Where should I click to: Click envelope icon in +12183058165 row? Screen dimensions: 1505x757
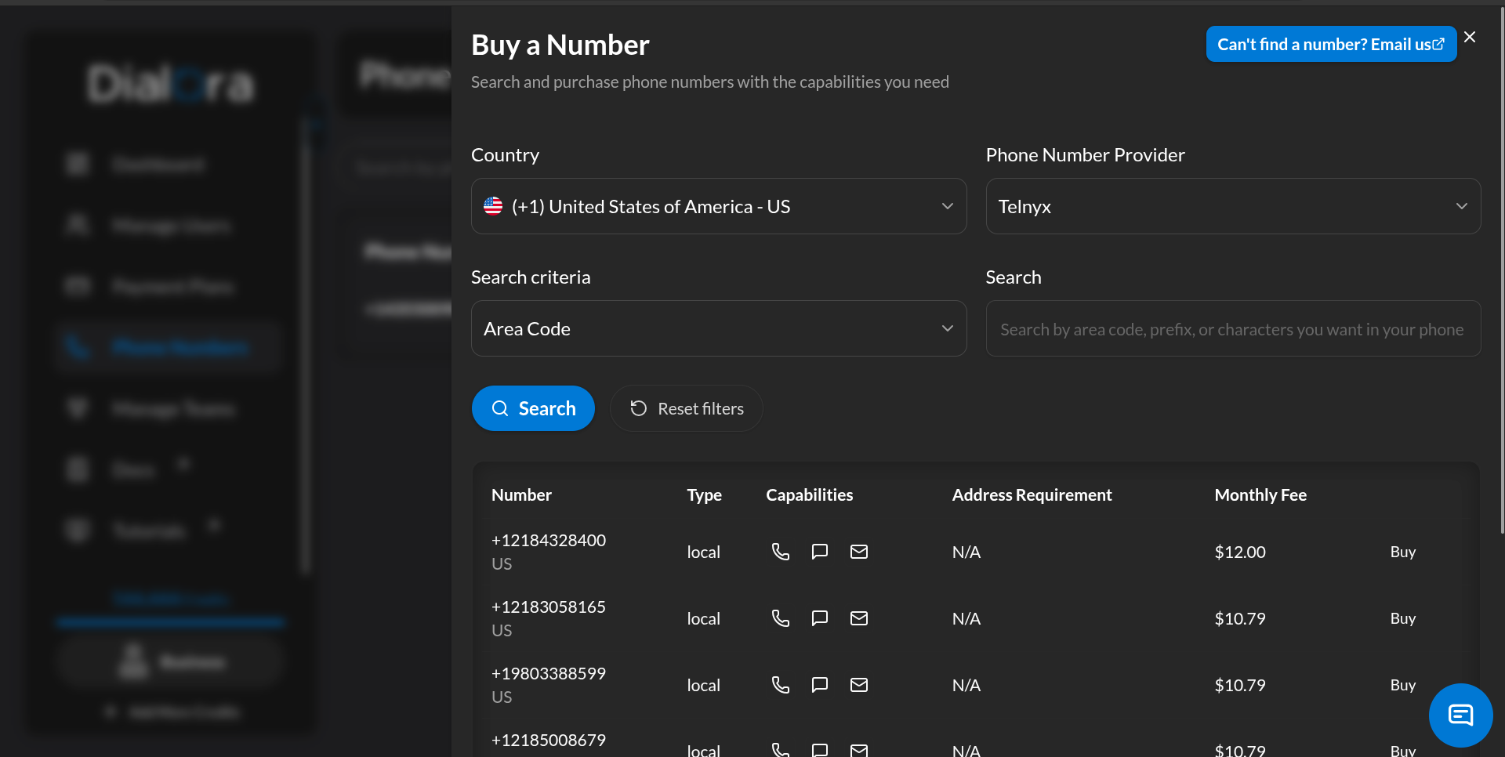859,618
